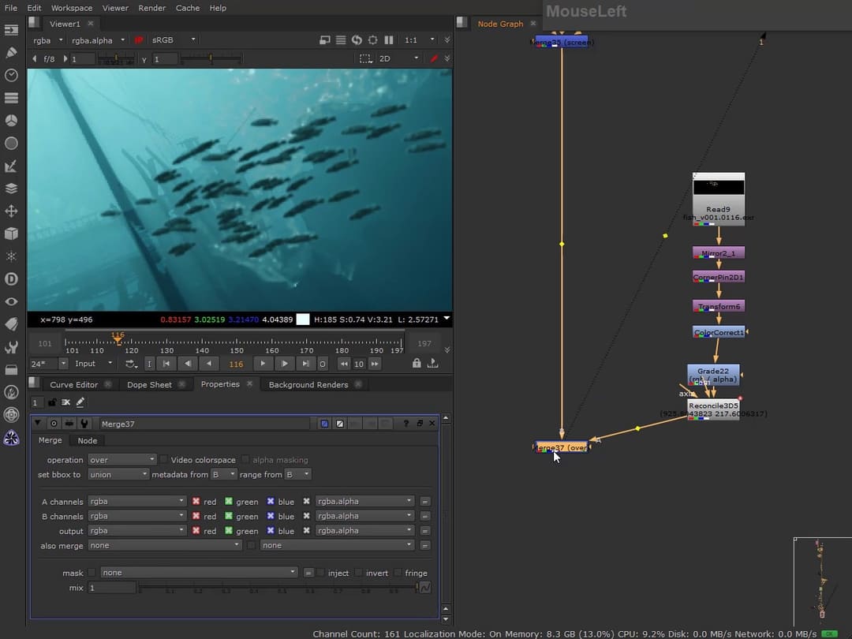Open the merge operation dropdown showing over

click(121, 460)
